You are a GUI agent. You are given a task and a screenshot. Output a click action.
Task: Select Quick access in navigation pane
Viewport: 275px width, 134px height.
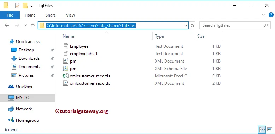(x=28, y=42)
